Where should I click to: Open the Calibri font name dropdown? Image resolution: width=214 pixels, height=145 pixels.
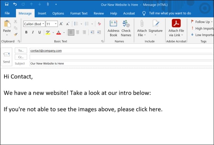click(x=43, y=24)
